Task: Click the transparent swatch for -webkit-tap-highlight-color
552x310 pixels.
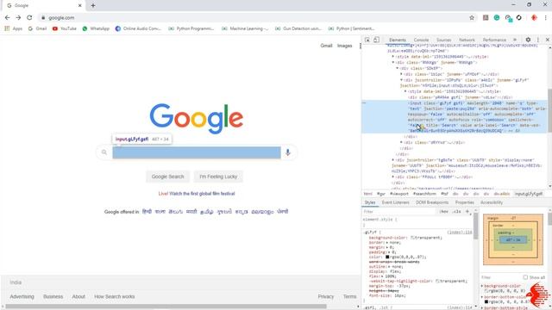Action: (x=437, y=281)
